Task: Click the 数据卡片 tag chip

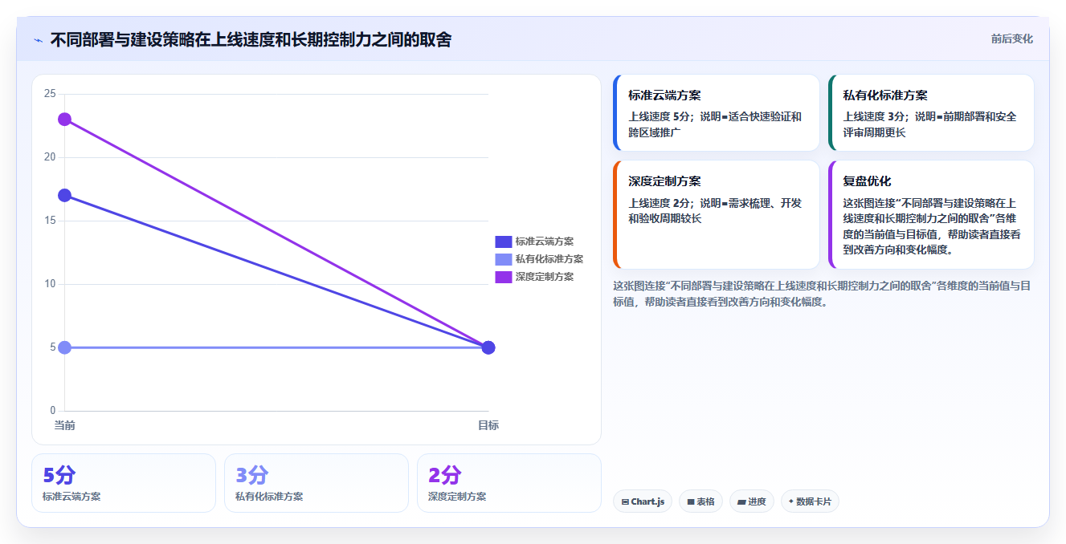Action: [x=810, y=501]
